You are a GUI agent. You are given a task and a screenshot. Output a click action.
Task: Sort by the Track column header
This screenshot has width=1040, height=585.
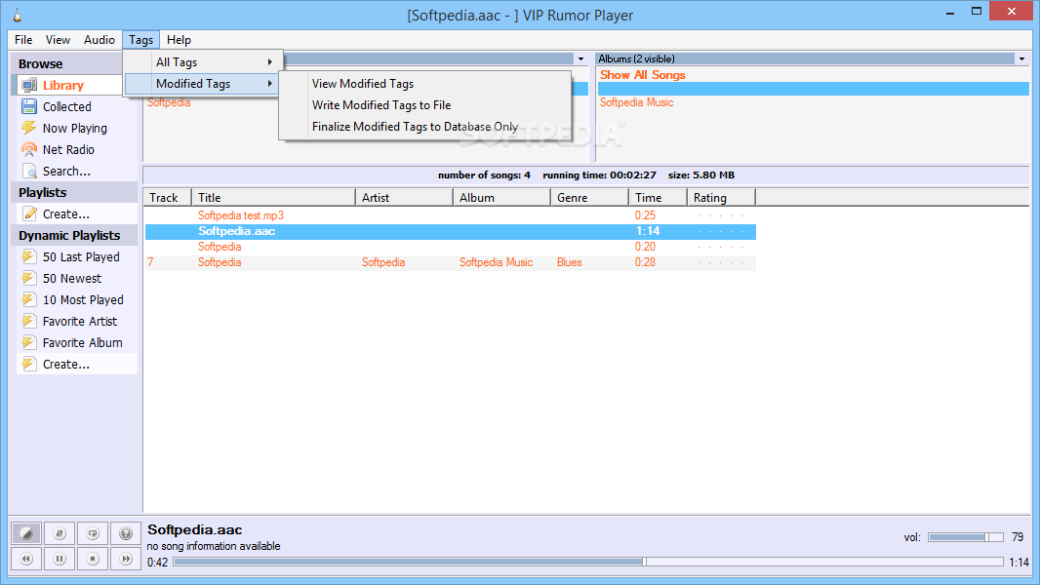click(168, 197)
